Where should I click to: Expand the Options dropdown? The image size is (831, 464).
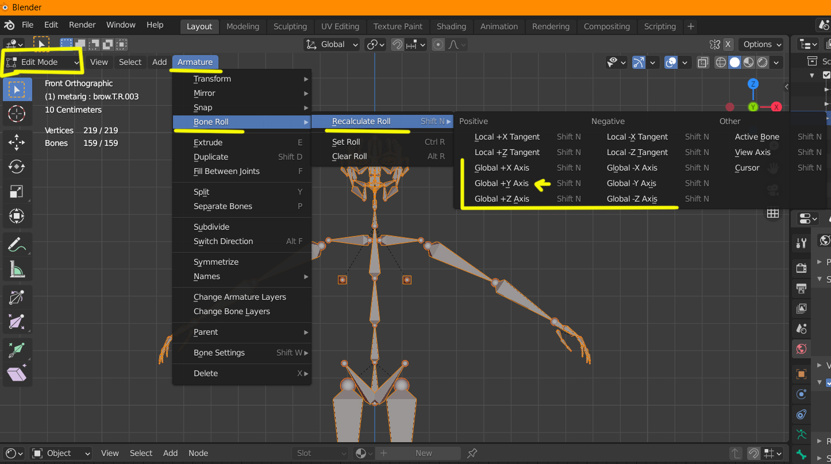762,44
